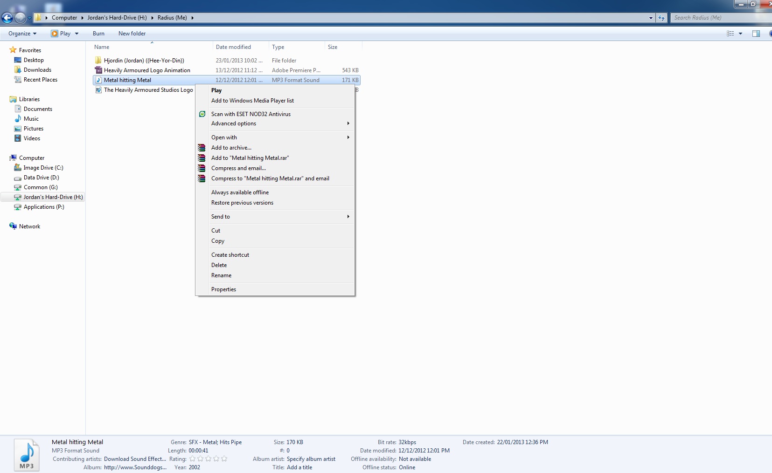Open the address bar history dropdown
772x473 pixels.
tap(651, 18)
